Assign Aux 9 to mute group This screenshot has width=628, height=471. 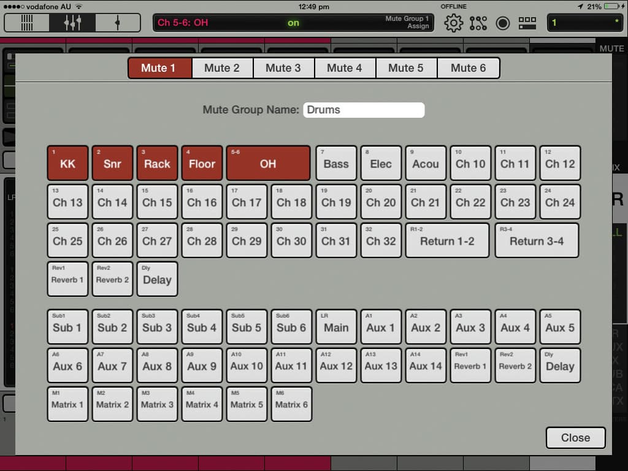click(x=202, y=366)
